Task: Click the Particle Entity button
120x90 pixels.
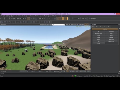Action: click(x=111, y=41)
